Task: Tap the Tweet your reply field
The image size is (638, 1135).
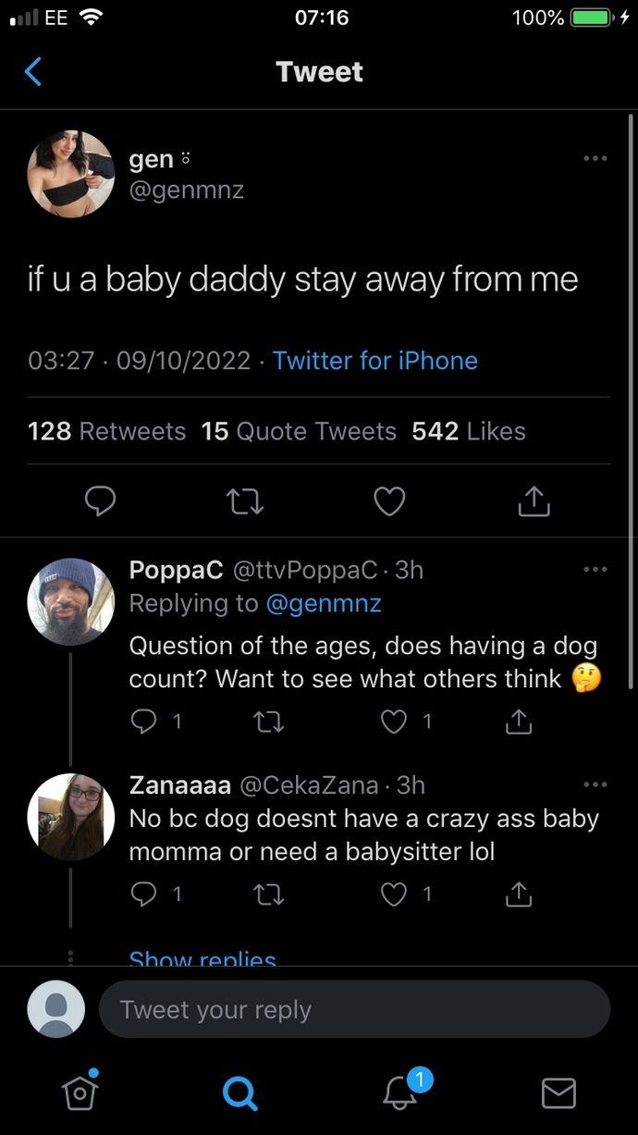Action: tap(355, 1009)
